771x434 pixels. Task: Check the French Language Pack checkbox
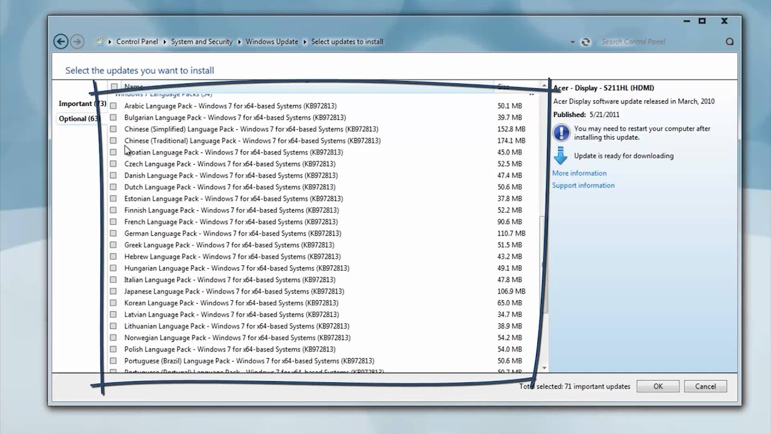pos(113,222)
